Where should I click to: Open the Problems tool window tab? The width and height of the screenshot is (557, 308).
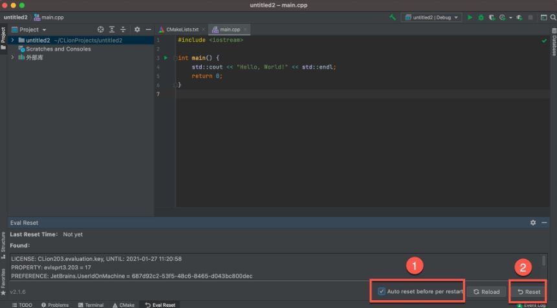click(55, 305)
